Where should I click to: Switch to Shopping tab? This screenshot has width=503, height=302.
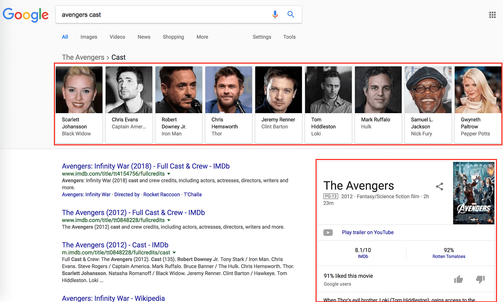tap(173, 37)
